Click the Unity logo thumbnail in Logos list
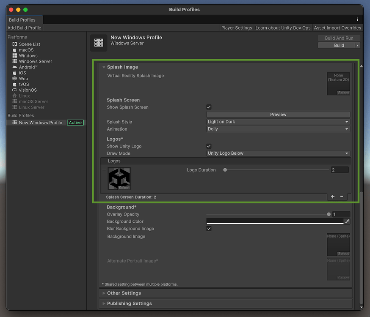The image size is (370, 317). point(119,178)
